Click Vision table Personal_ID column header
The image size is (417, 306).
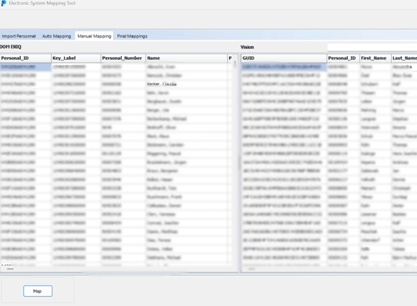click(343, 58)
